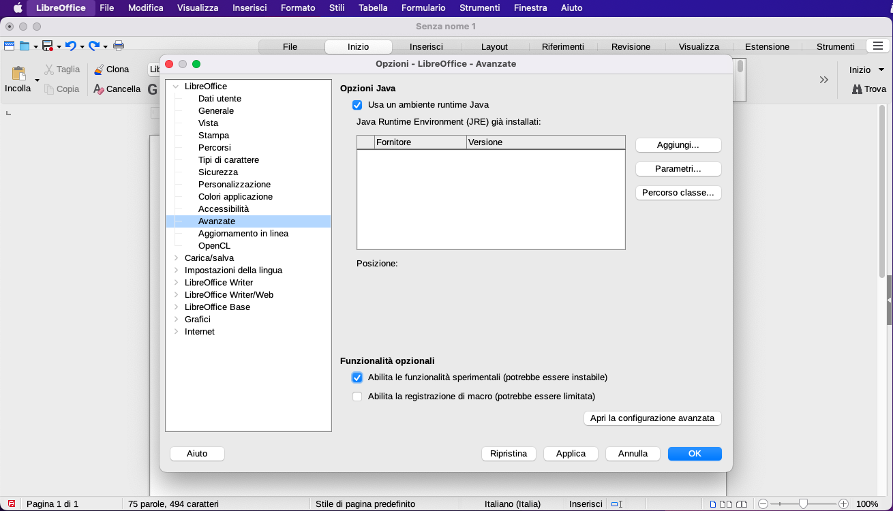Select Sicurezza in the options tree

click(218, 172)
